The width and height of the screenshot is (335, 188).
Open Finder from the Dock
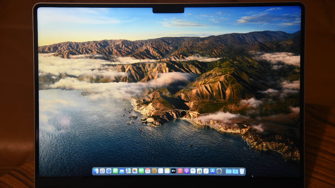tap(96, 171)
